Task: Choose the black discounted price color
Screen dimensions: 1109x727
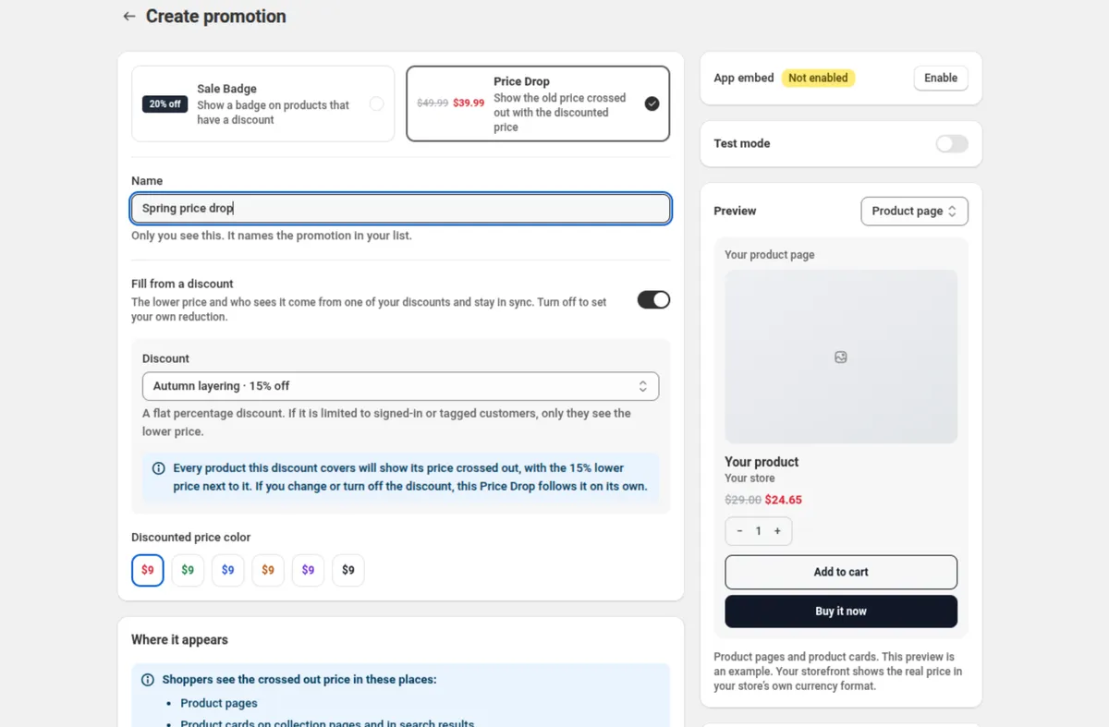Action: [348, 570]
